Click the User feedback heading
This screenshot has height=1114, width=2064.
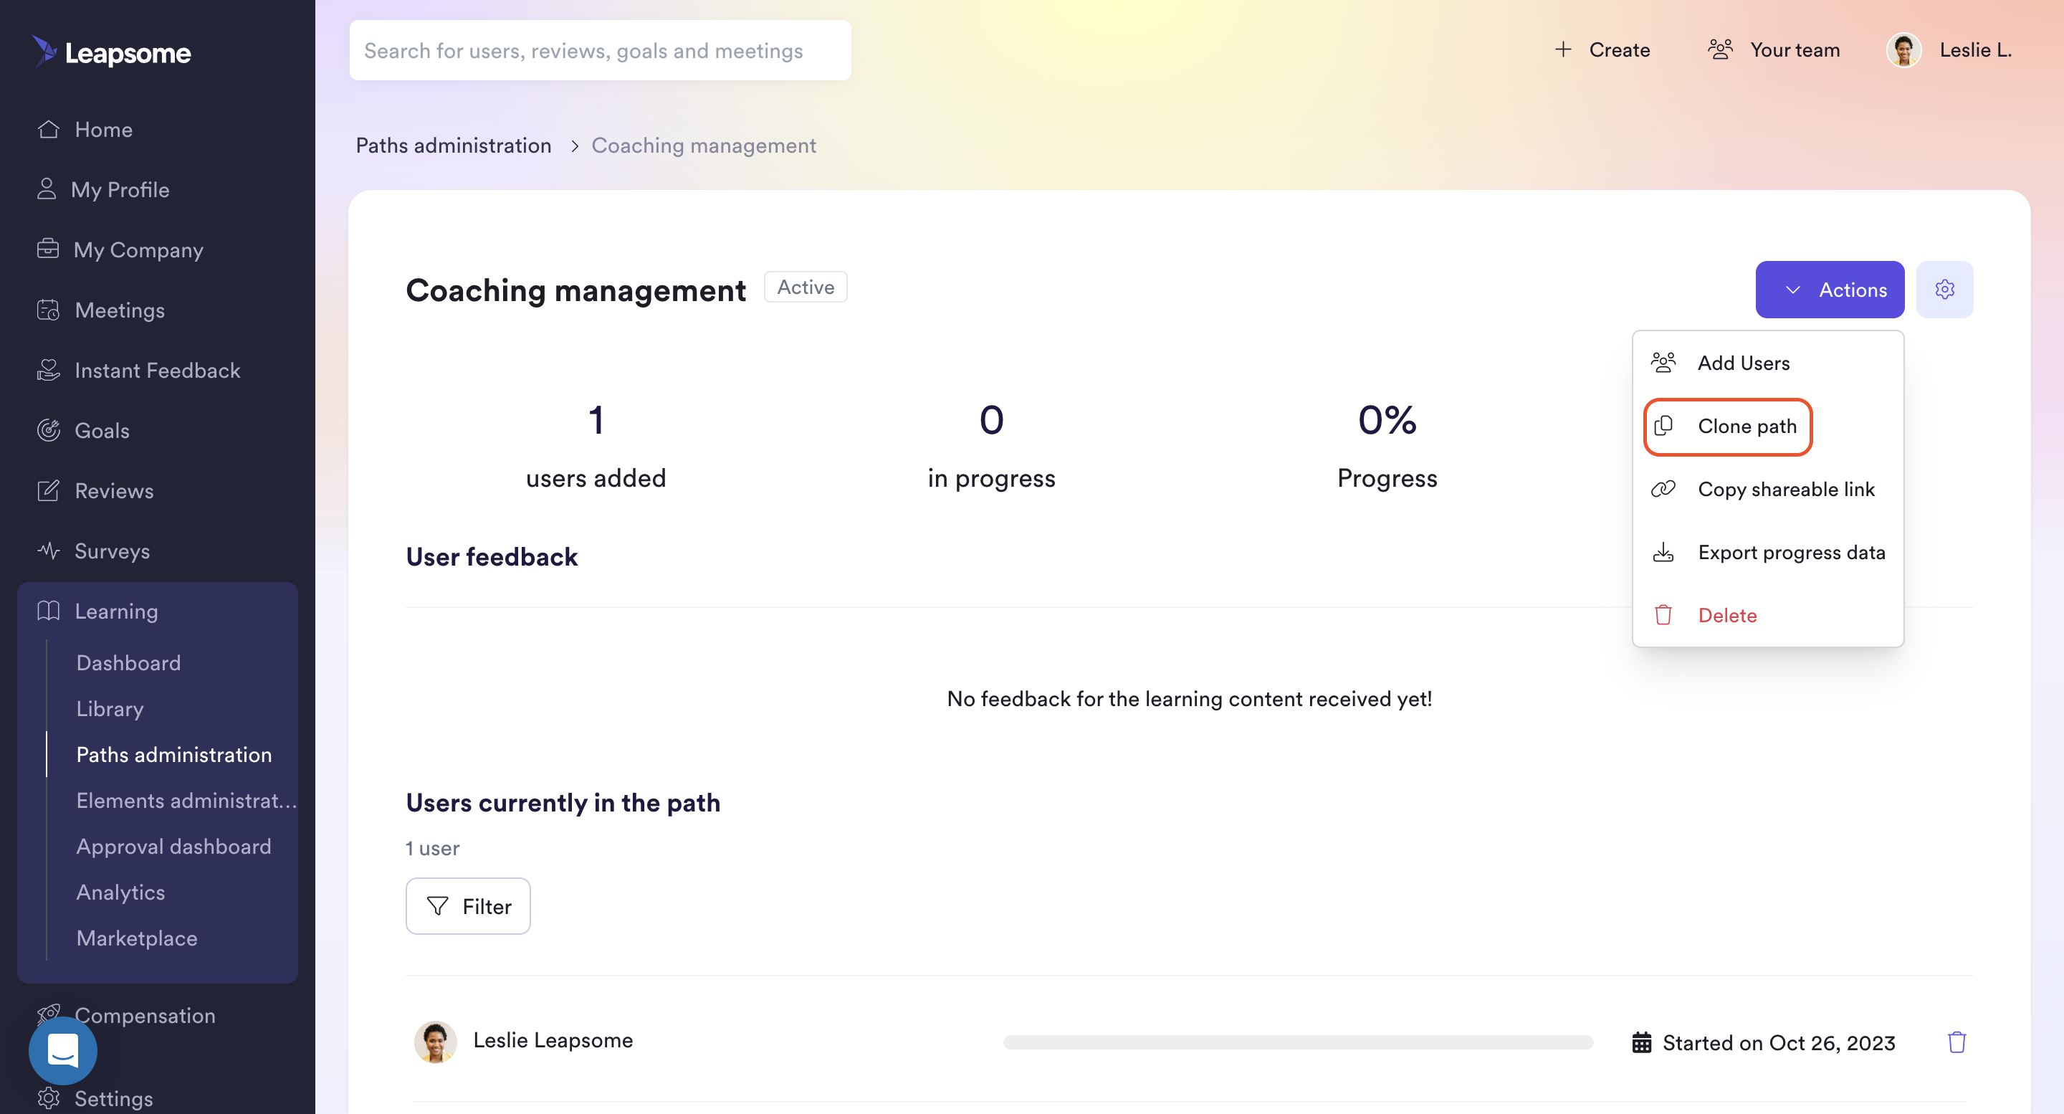tap(491, 556)
